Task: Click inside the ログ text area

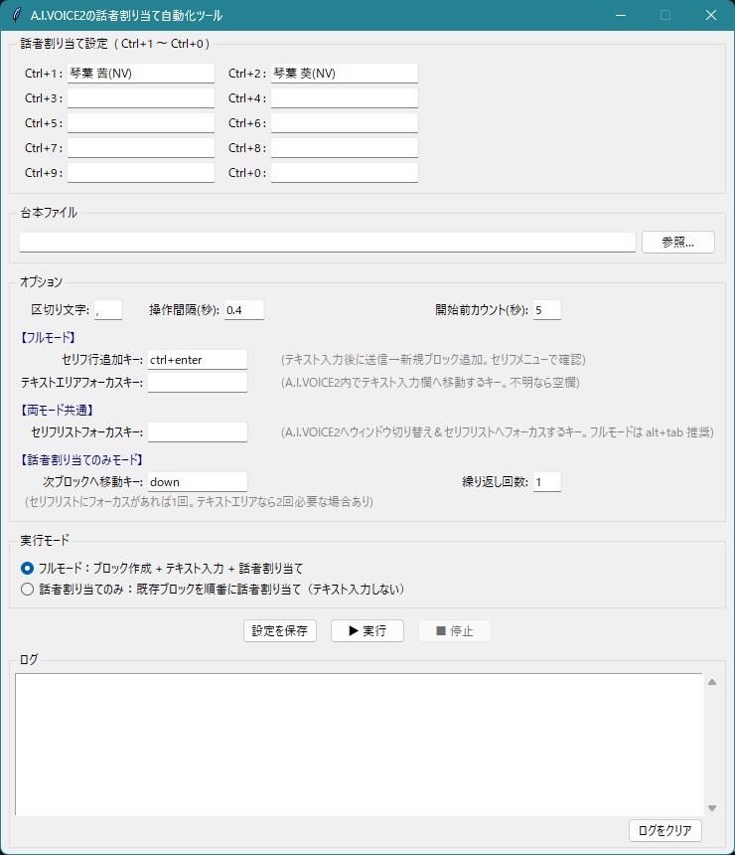Action: click(x=359, y=745)
